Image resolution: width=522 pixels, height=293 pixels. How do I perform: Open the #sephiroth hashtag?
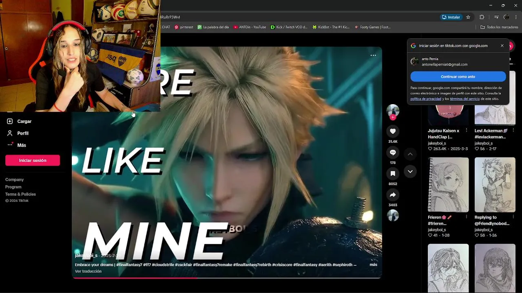pos(343,265)
